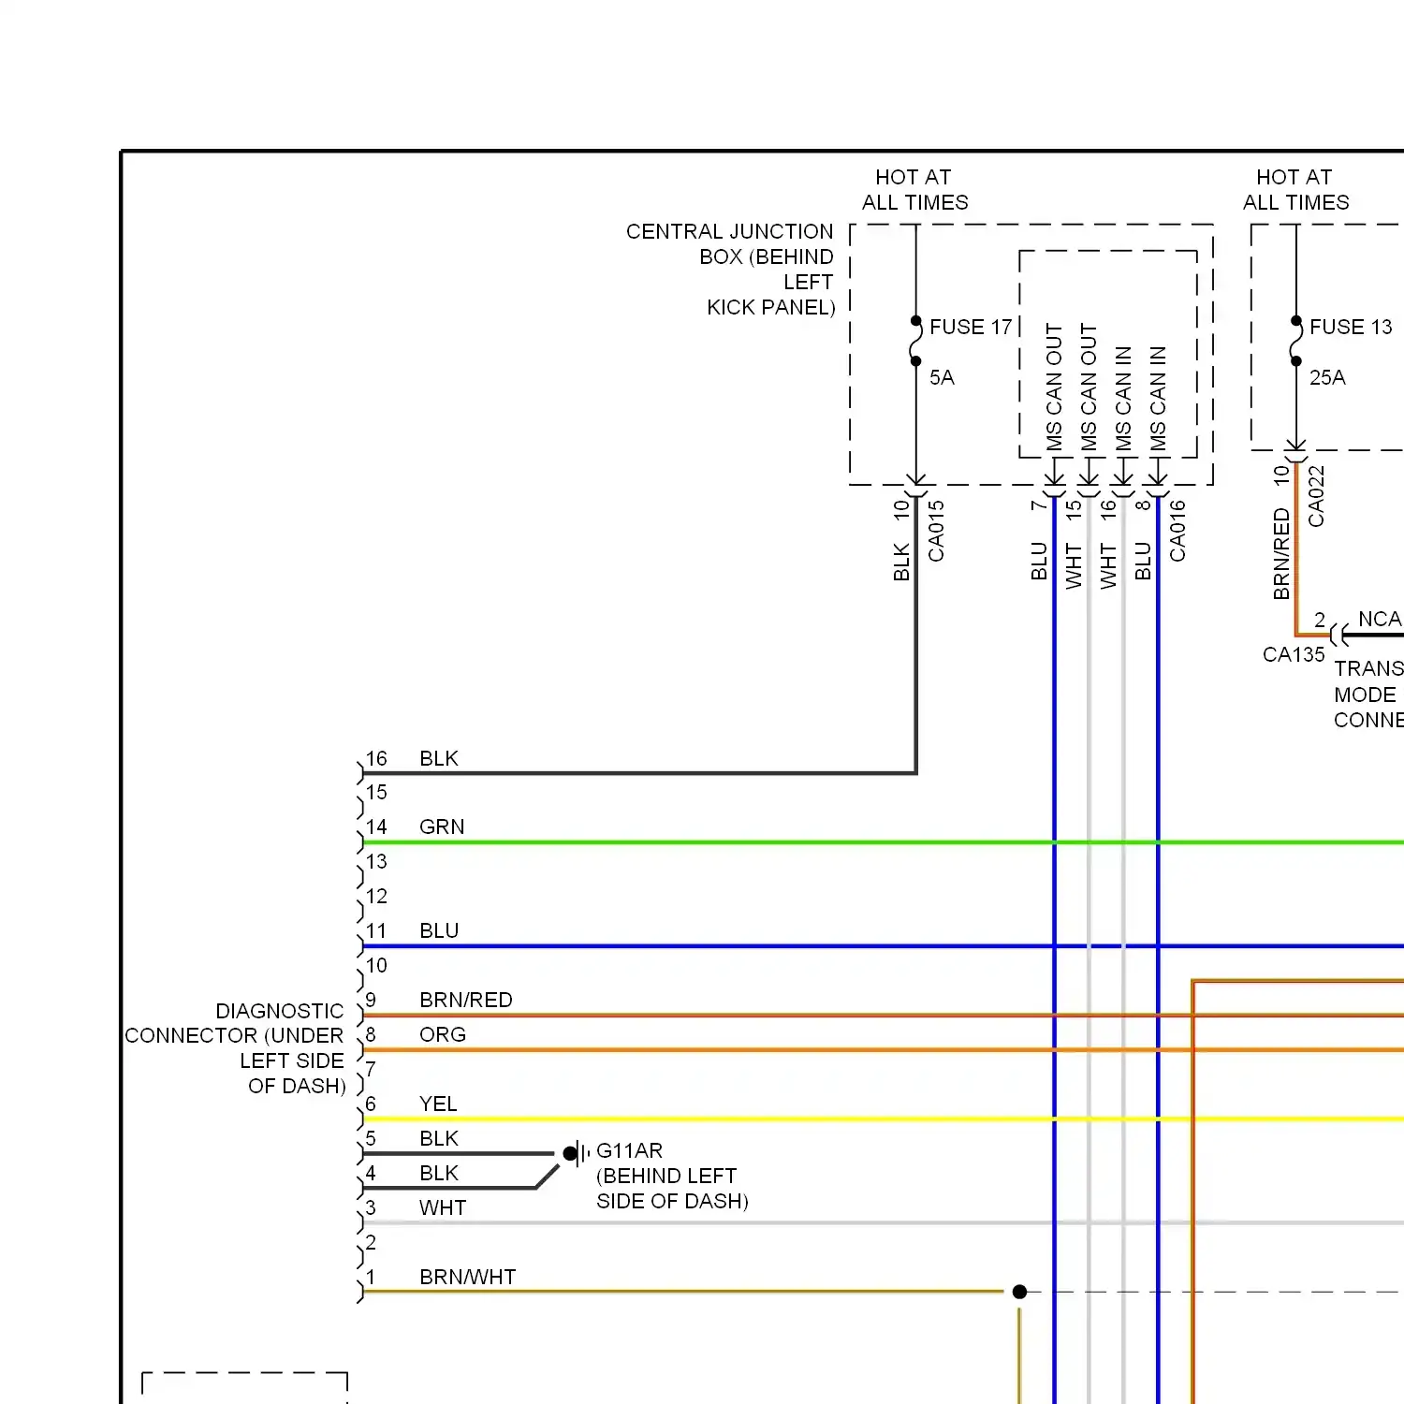
Task: Click the CA015 connector label
Action: (x=936, y=531)
